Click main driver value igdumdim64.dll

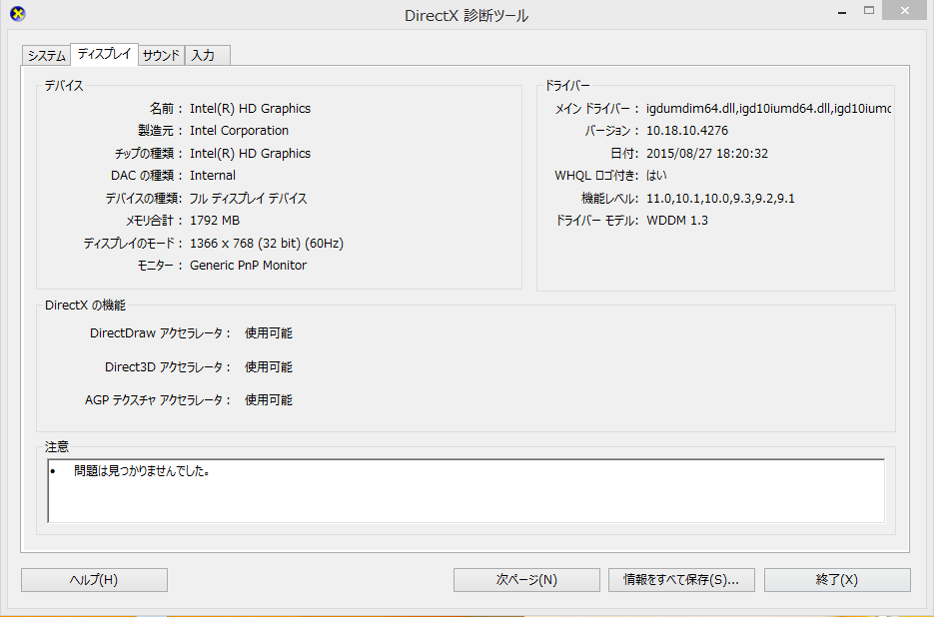click(x=768, y=109)
